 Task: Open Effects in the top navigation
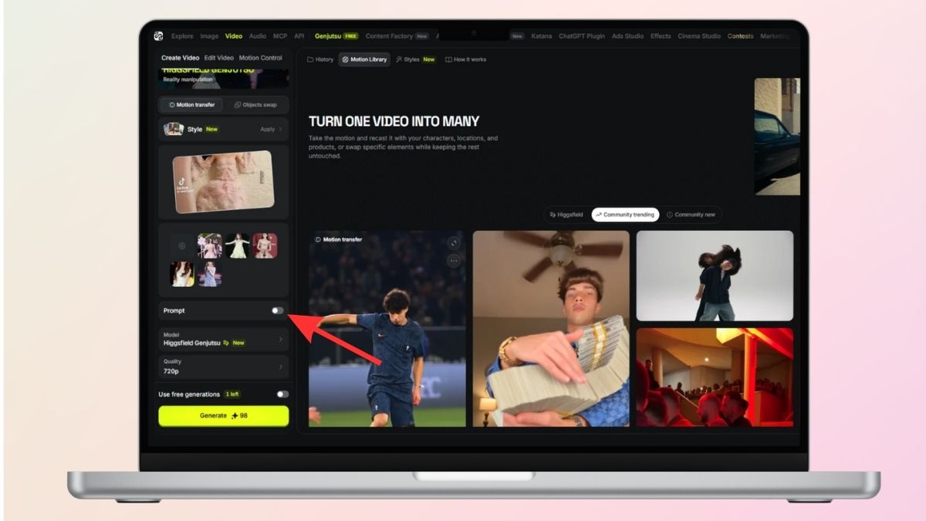coord(661,36)
